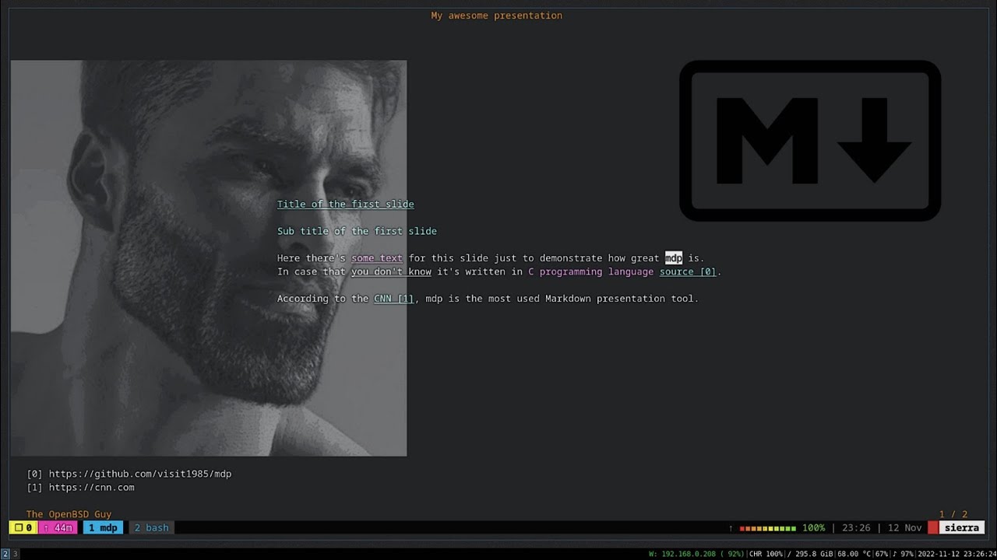Image resolution: width=997 pixels, height=560 pixels.
Task: Click the red square before sierra
Action: [933, 528]
